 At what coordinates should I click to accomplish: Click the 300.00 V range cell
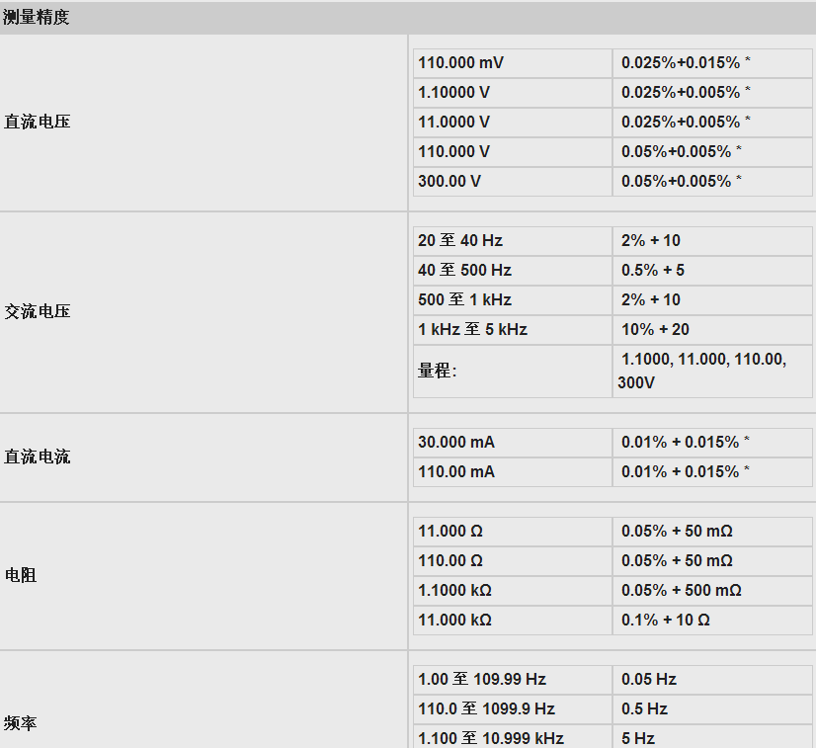449,181
